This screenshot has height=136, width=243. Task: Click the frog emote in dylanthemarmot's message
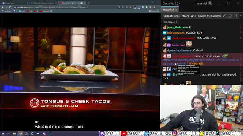tap(225, 56)
